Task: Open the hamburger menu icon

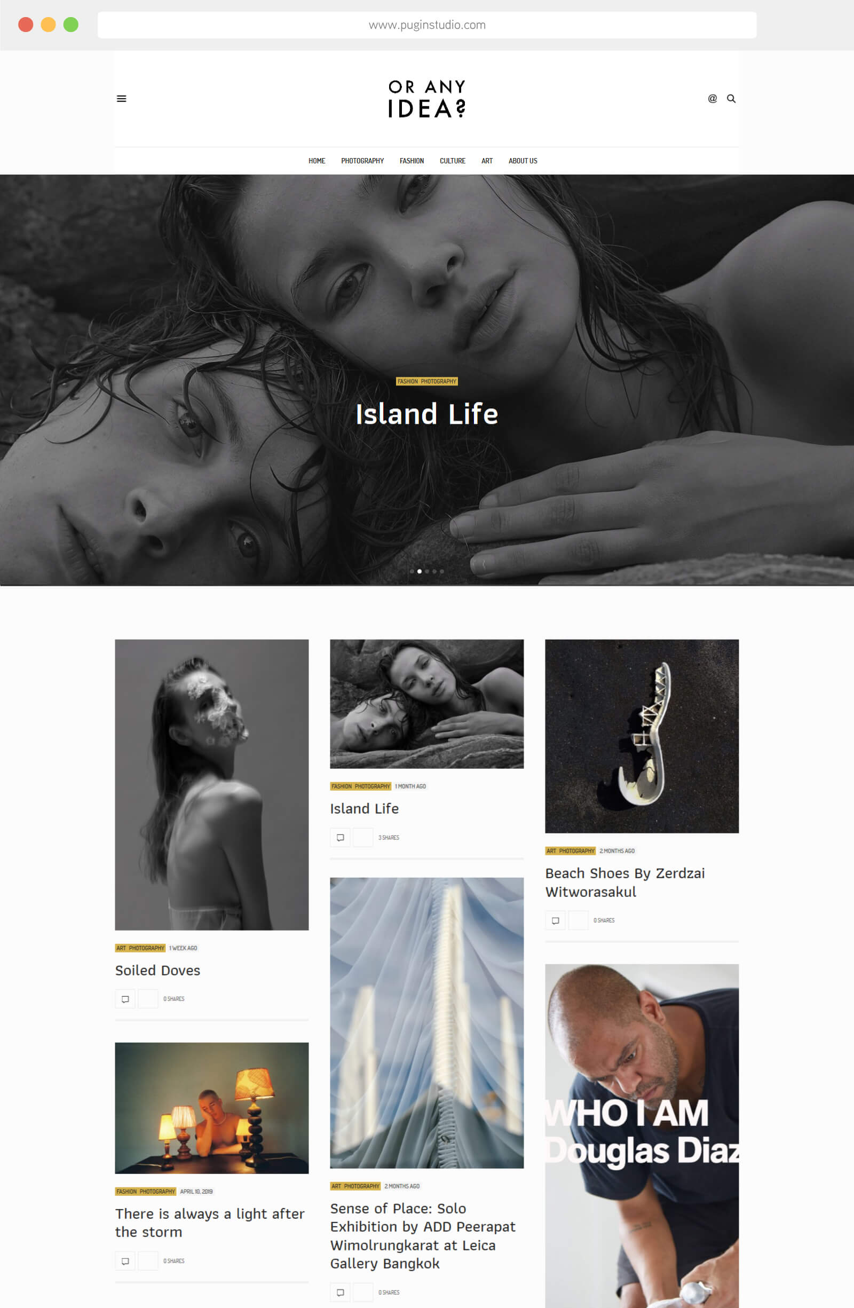Action: (x=122, y=98)
